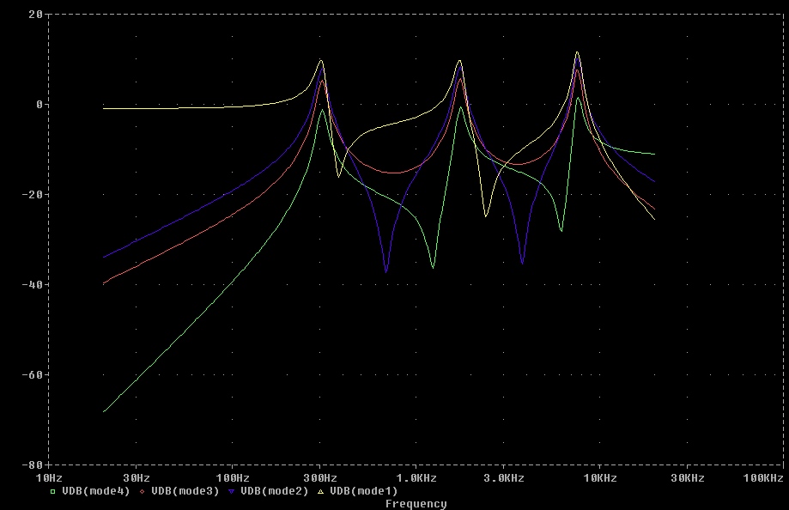Click the red diamond marker for VDB(mode3)
The image size is (789, 510).
click(x=142, y=492)
